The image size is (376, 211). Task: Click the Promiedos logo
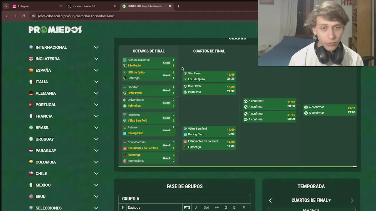tap(55, 30)
